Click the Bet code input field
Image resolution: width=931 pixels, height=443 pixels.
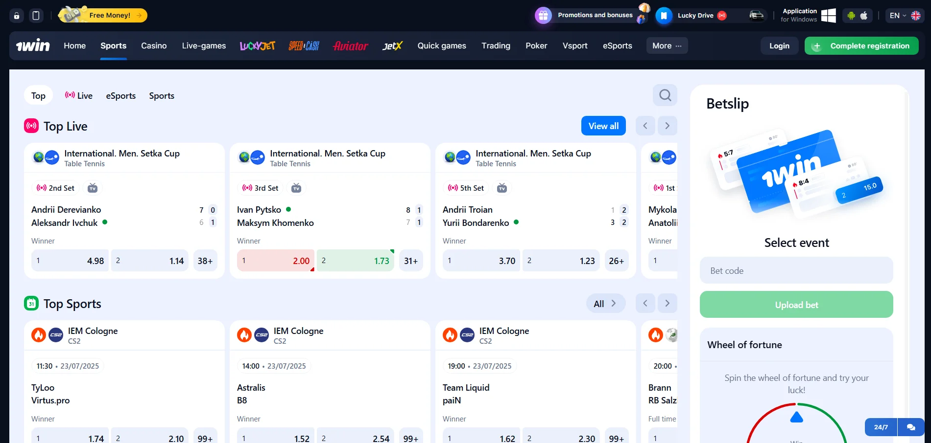coord(796,270)
